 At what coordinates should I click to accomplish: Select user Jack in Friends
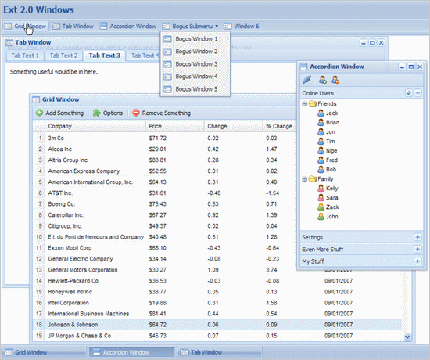[328, 113]
